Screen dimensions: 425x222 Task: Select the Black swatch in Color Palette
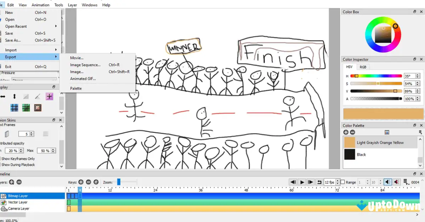[x=350, y=154]
